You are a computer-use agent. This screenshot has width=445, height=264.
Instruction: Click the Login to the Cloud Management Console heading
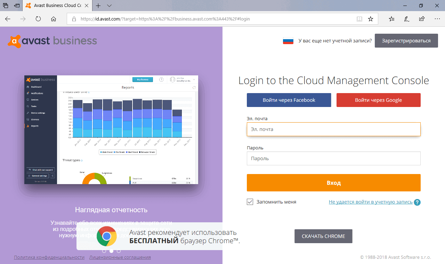(334, 81)
